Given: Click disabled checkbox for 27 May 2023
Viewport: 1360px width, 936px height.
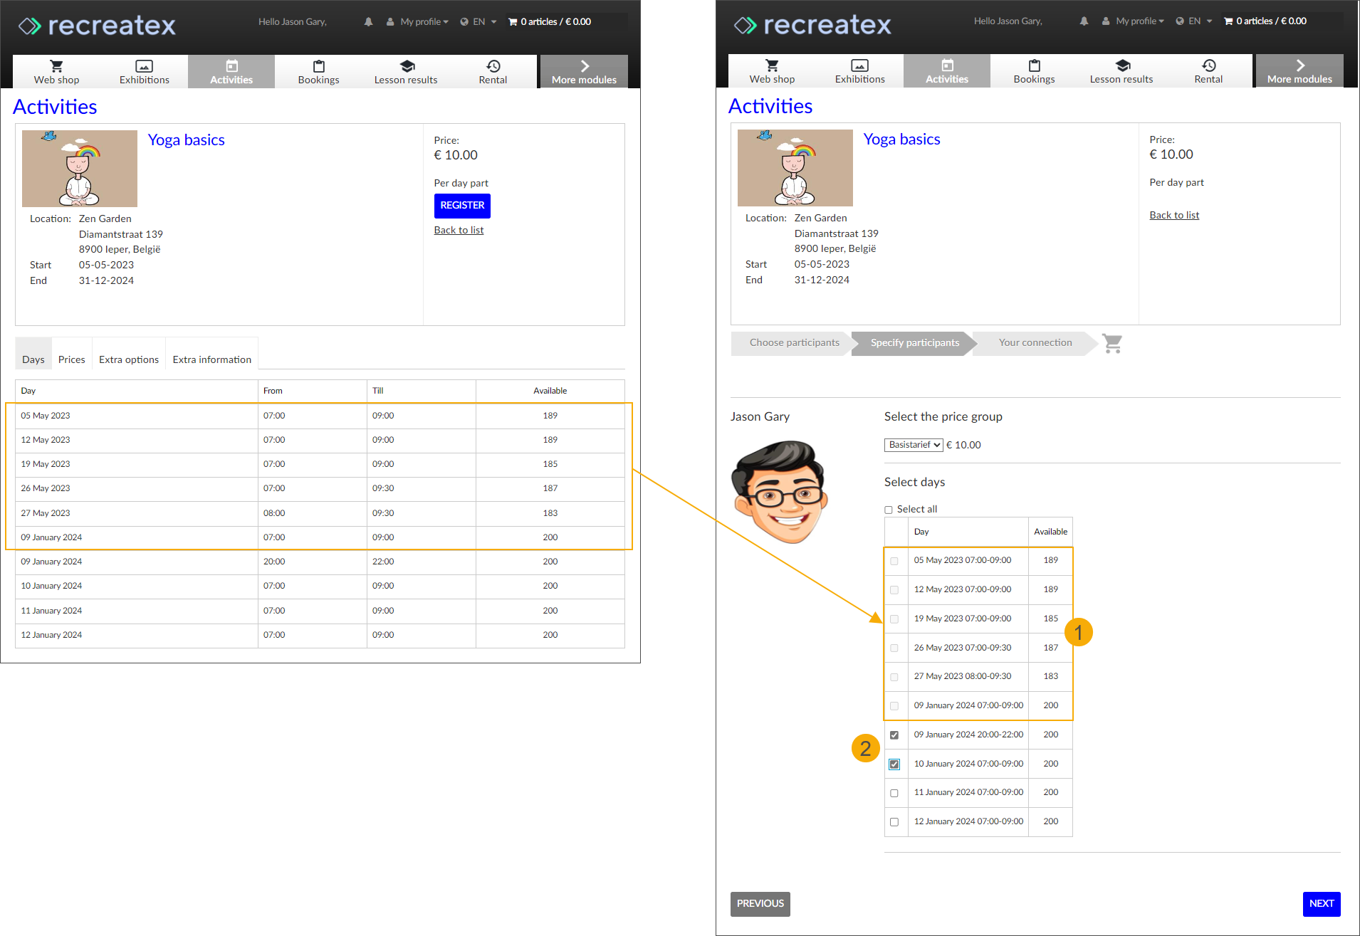Looking at the screenshot, I should pos(894,677).
